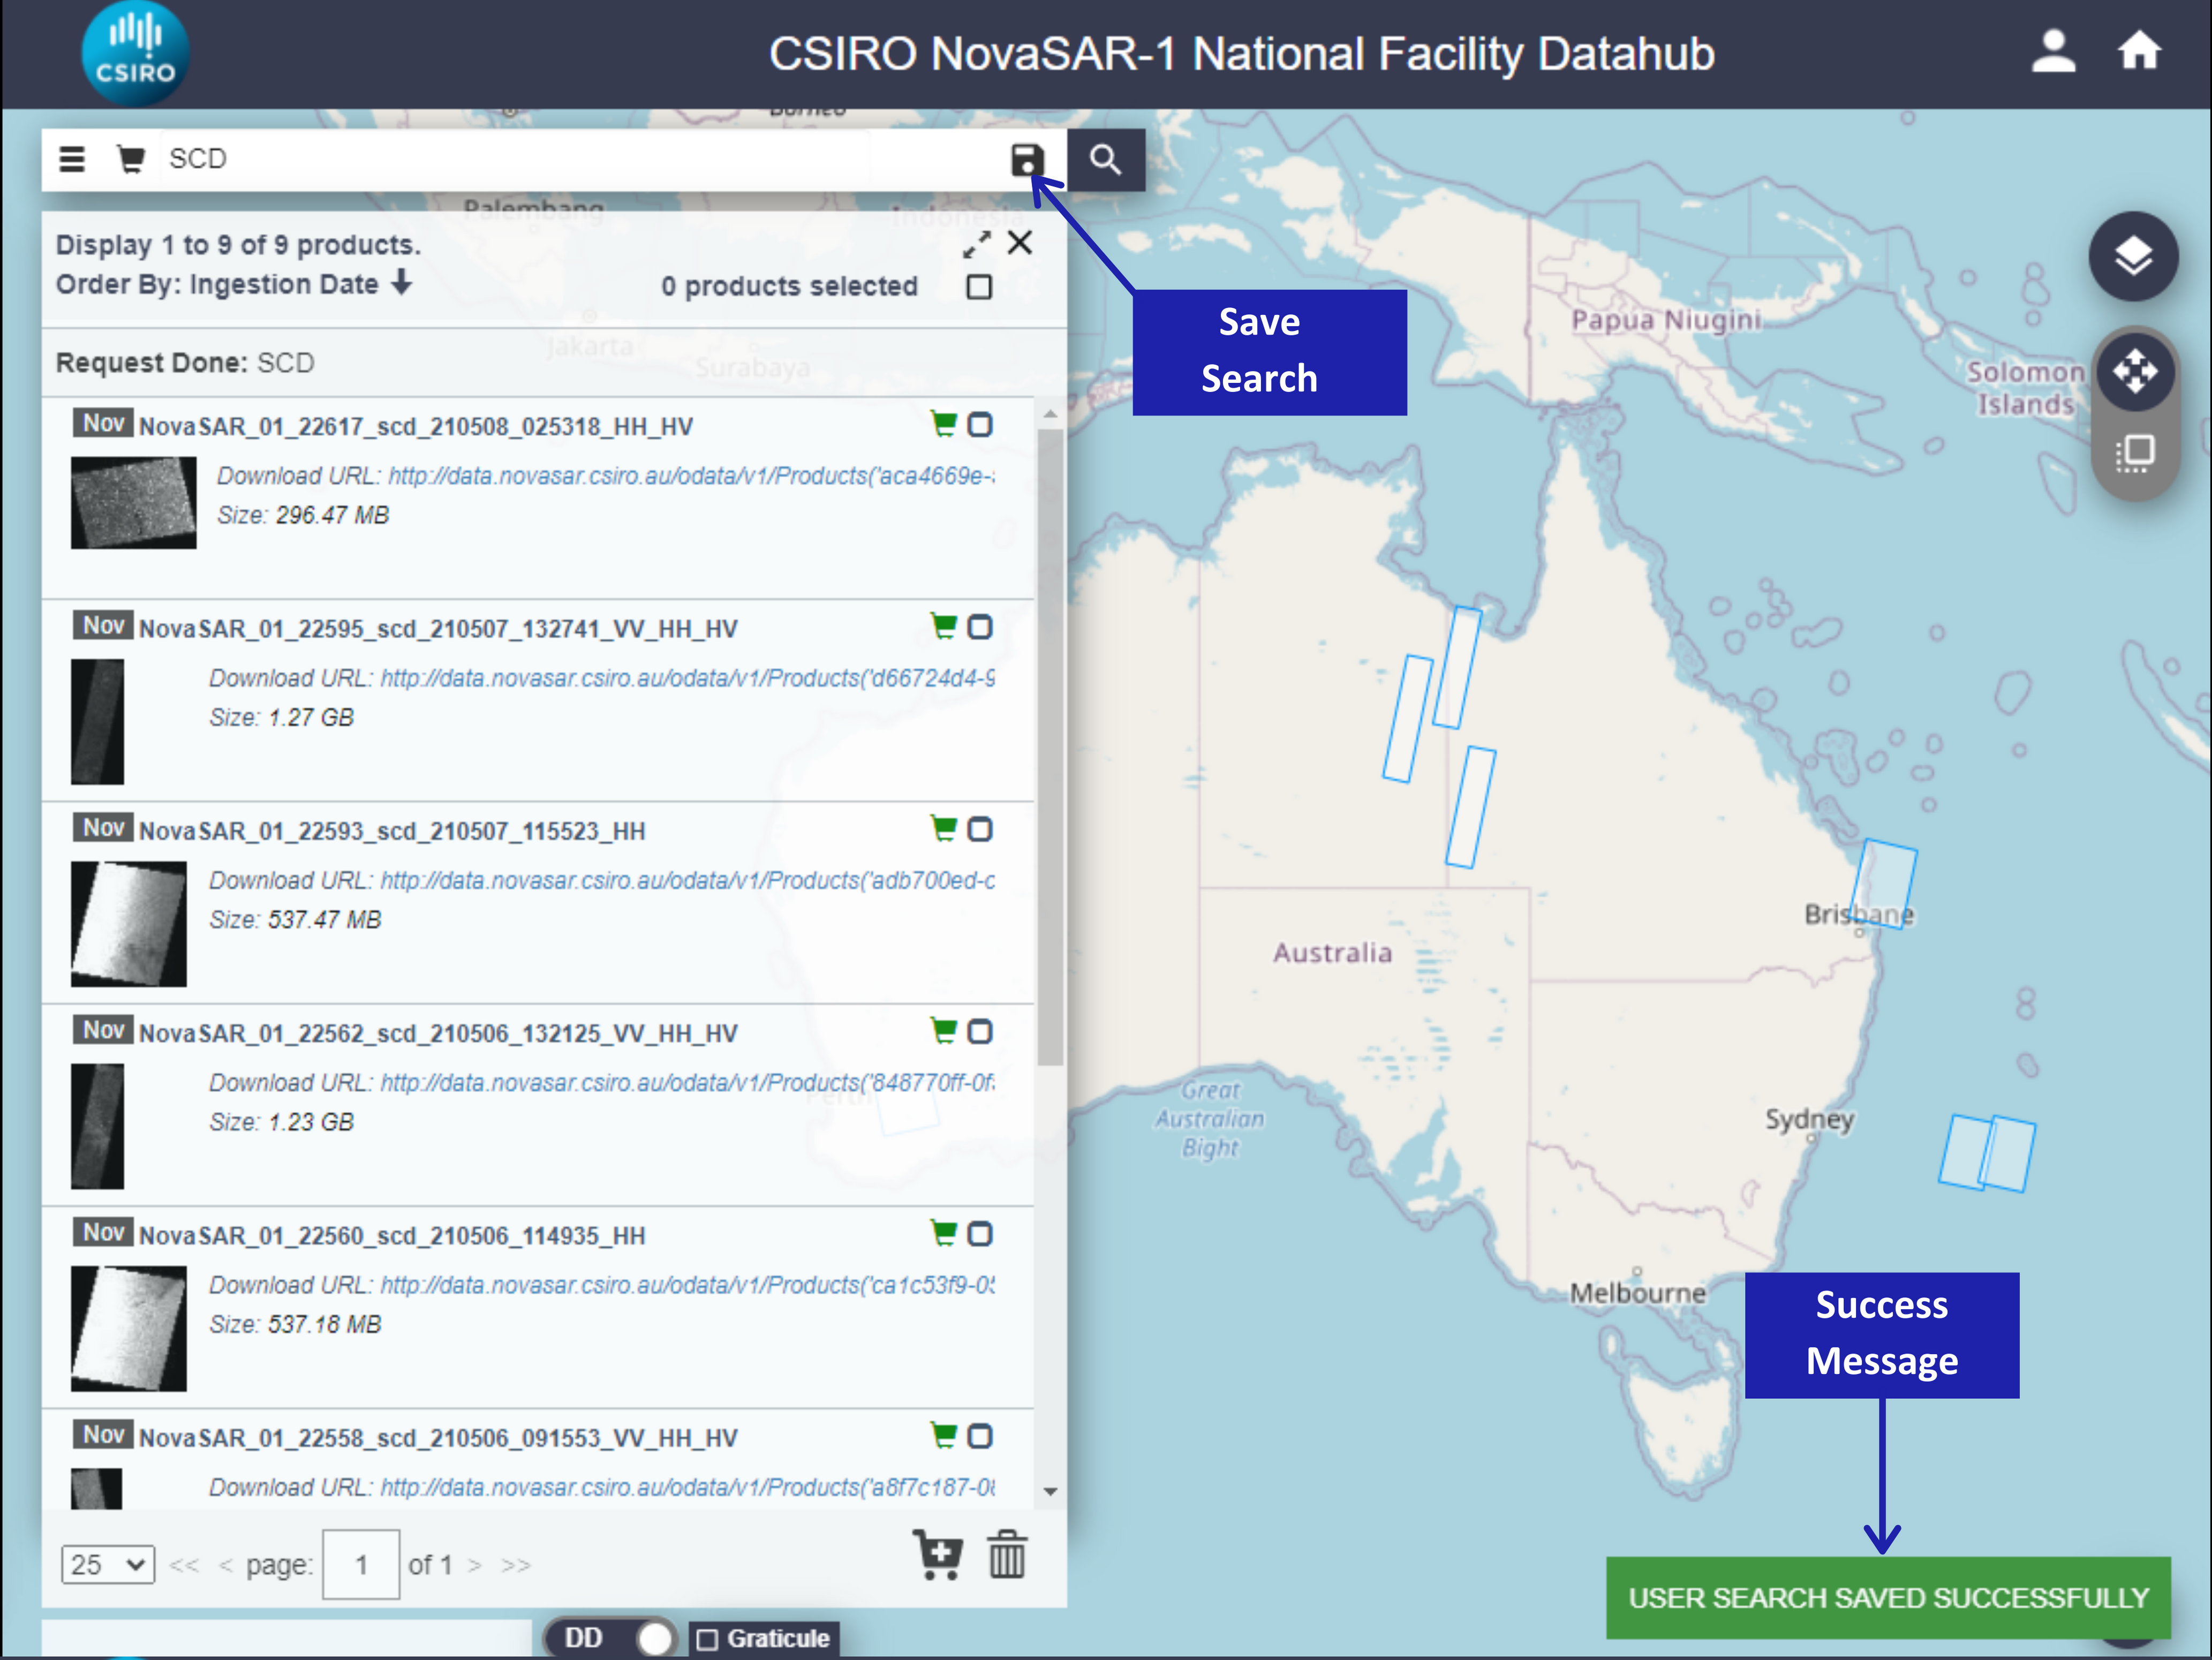The height and width of the screenshot is (1660, 2212).
Task: Open thumbnail of NovaSAR_01_22593 product
Action: point(128,923)
